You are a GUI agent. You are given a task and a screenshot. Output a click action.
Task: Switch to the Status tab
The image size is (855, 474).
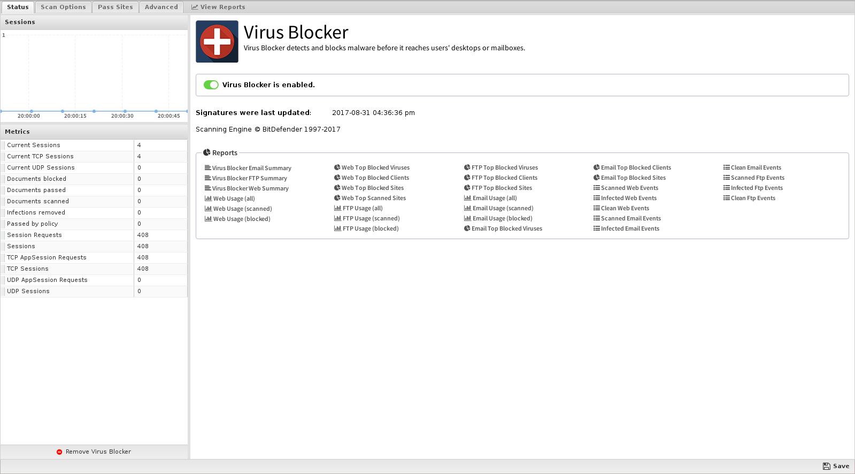[18, 7]
